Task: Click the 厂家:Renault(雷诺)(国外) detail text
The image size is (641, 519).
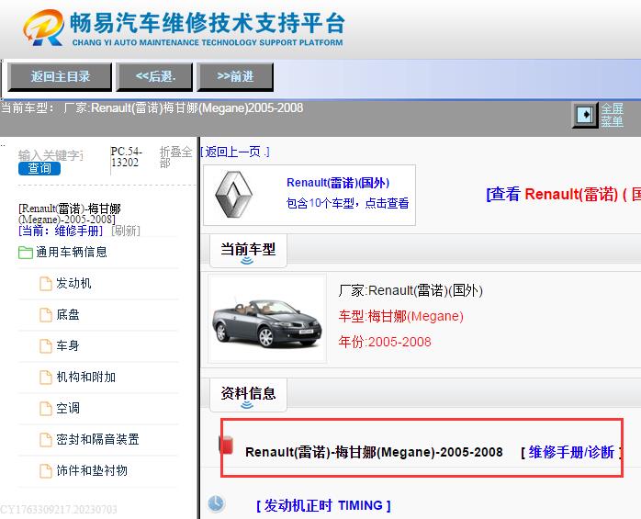Action: 410,291
